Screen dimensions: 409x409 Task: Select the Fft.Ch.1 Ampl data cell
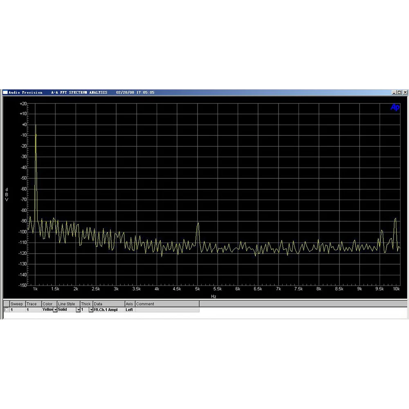[109, 310]
